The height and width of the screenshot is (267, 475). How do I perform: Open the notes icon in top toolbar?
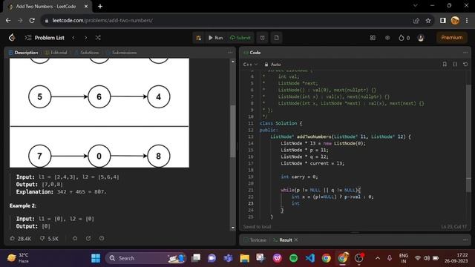click(x=277, y=38)
